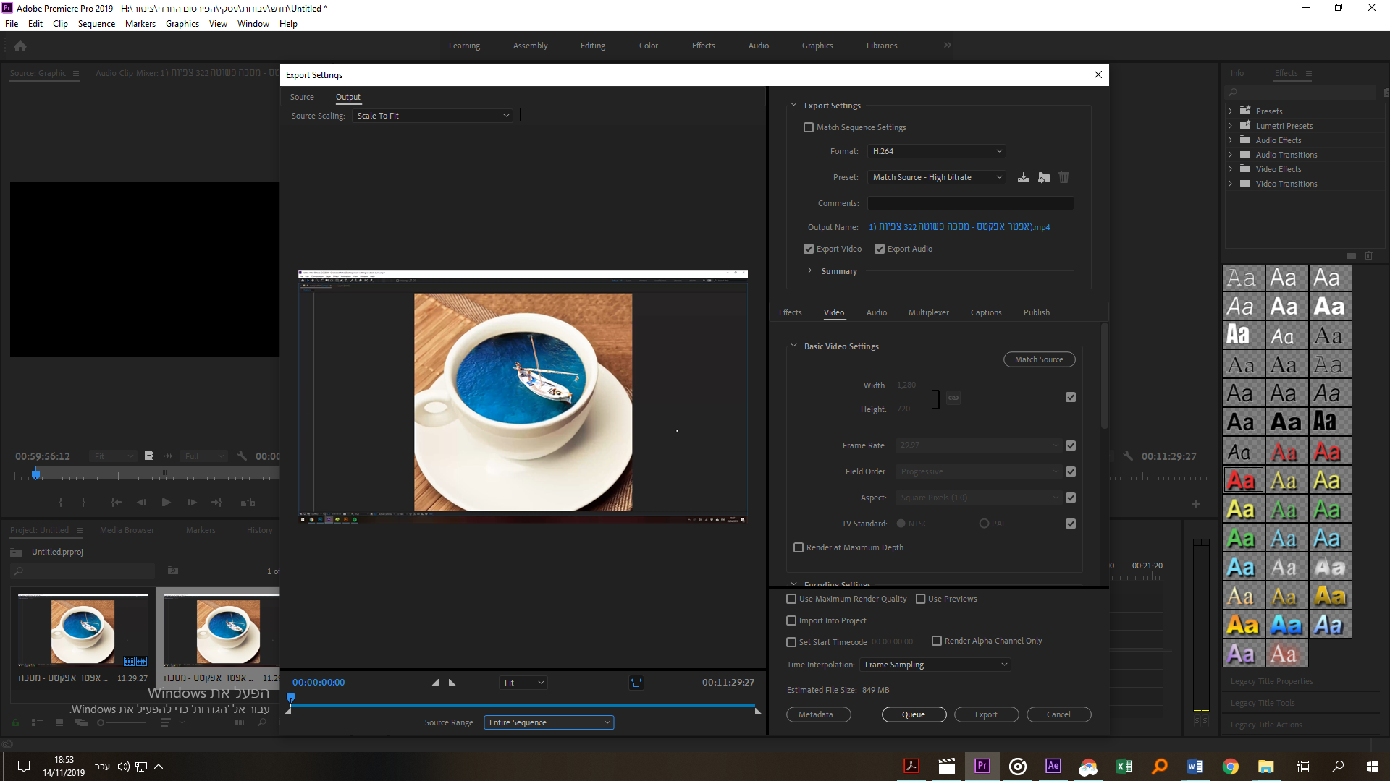Click the width-height link constraint icon

pyautogui.click(x=953, y=398)
